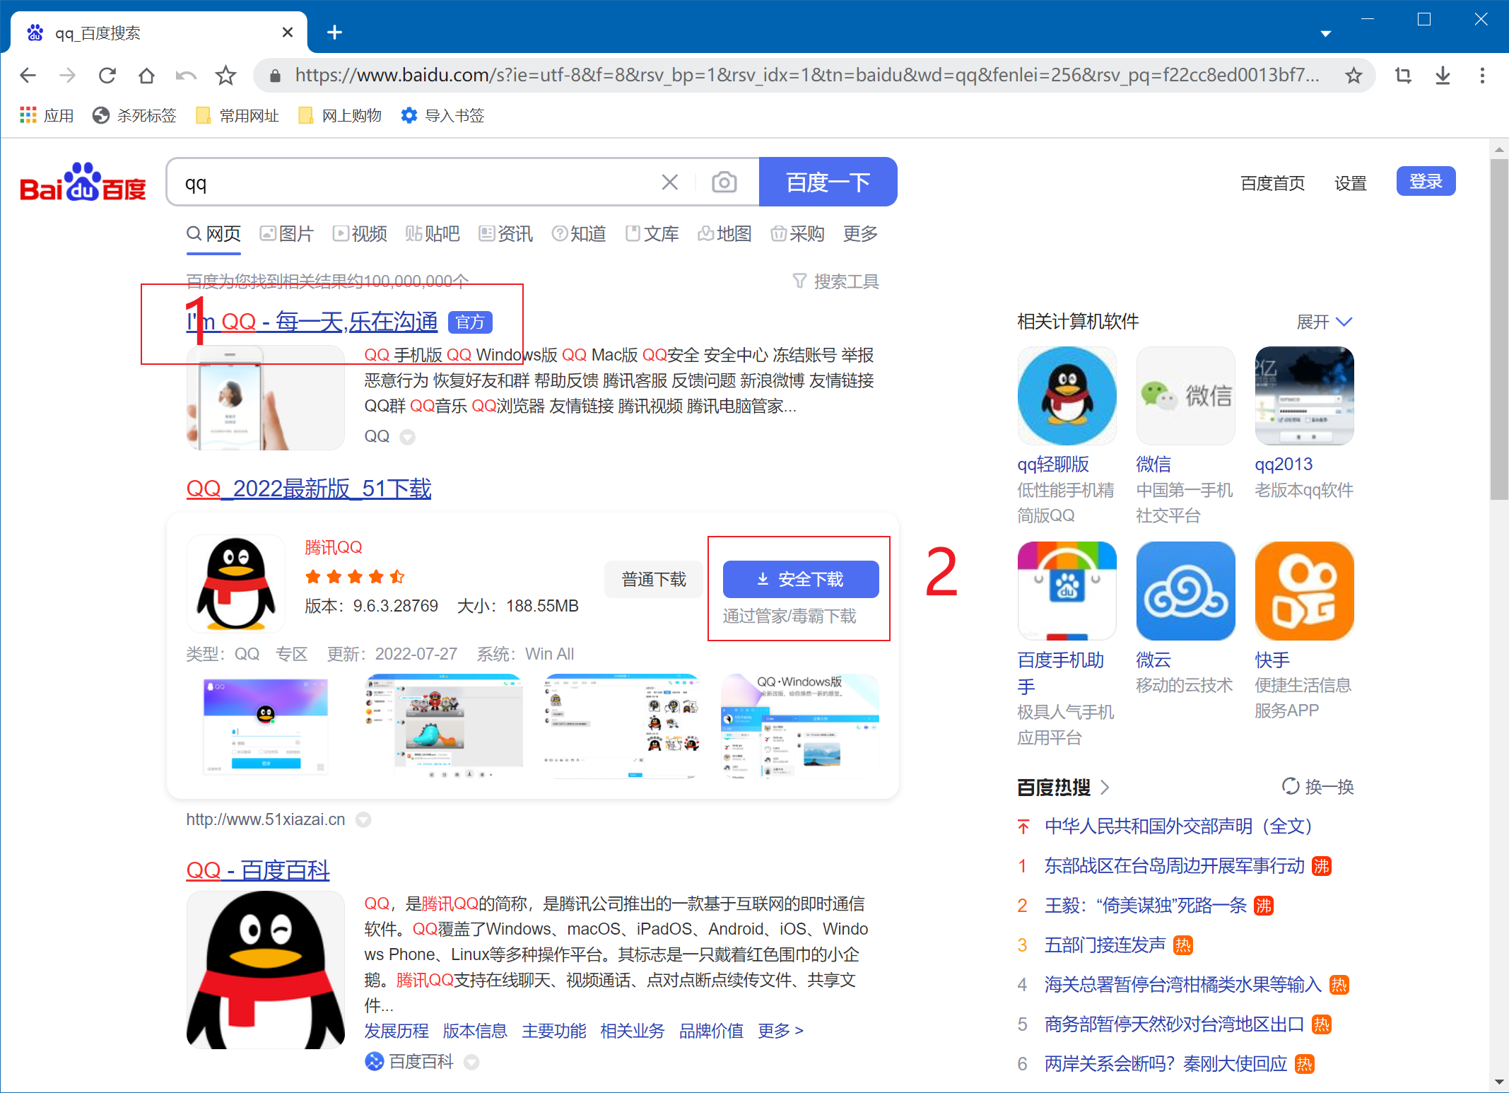This screenshot has width=1509, height=1093.
Task: Open search by image with the camera icon
Action: [x=724, y=182]
